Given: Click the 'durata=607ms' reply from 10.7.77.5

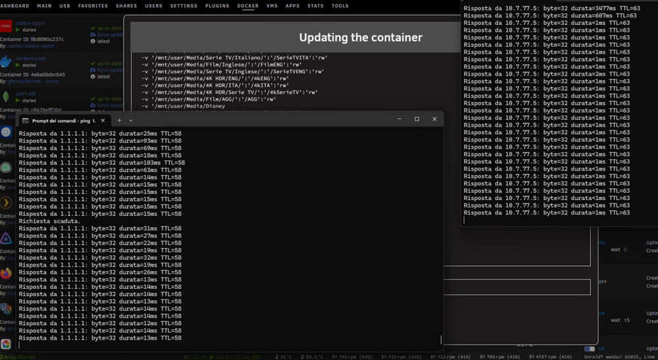Looking at the screenshot, I should (x=550, y=16).
